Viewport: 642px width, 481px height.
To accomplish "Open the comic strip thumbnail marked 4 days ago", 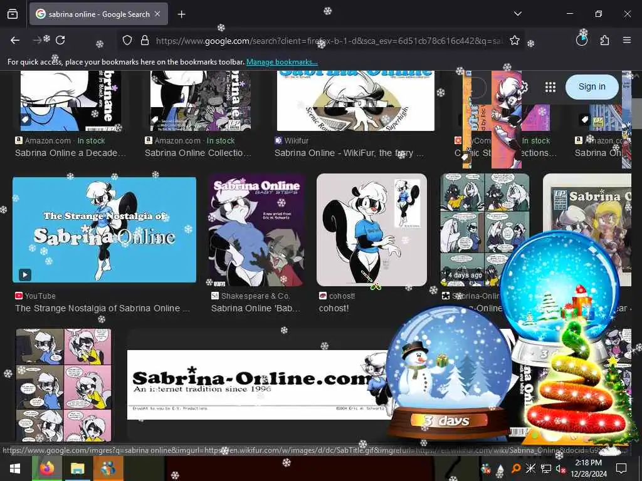I will (485, 229).
